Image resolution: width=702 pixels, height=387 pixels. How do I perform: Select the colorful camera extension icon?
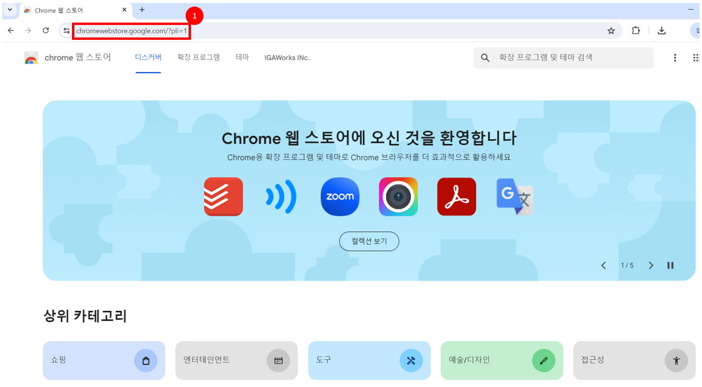(x=398, y=196)
